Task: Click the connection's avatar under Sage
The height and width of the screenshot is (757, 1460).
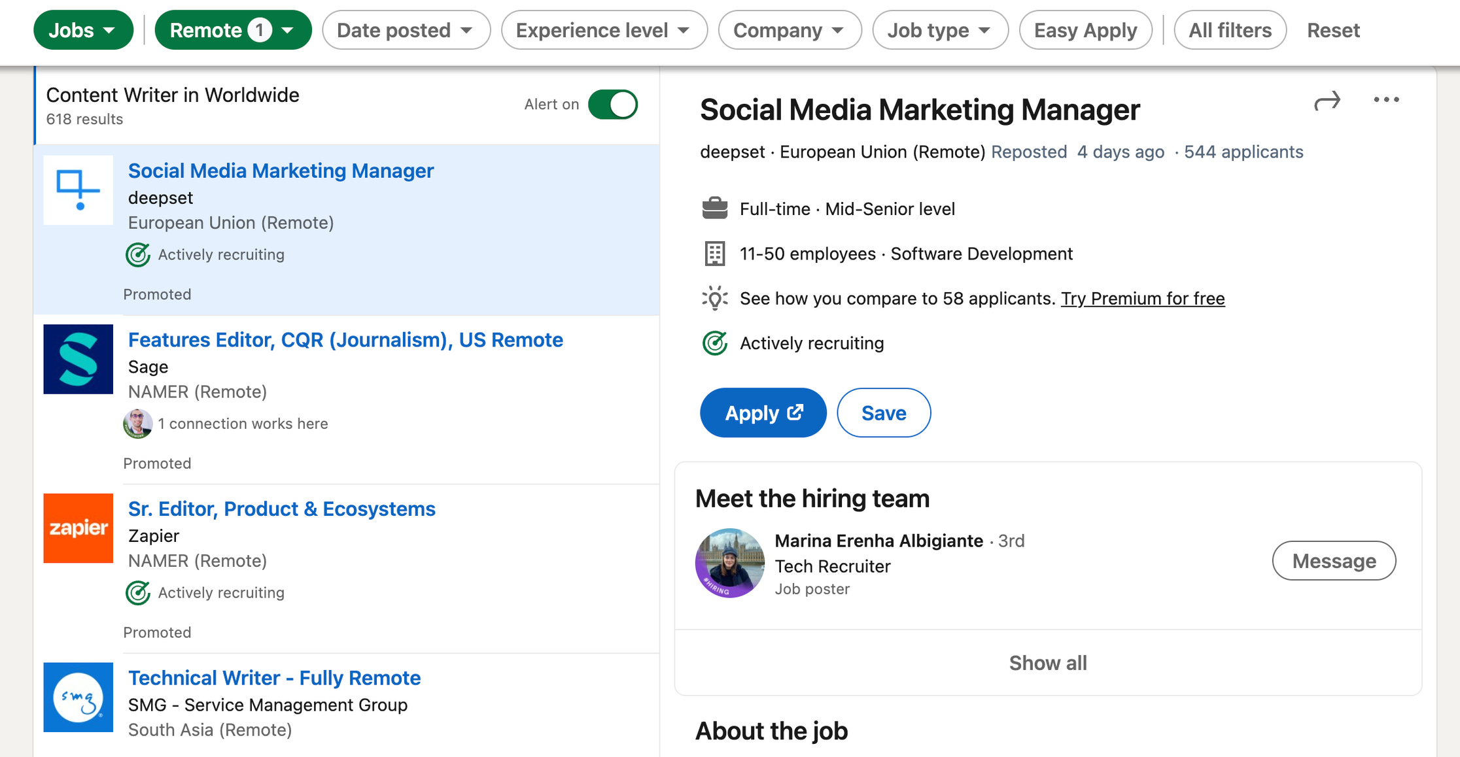Action: point(138,424)
